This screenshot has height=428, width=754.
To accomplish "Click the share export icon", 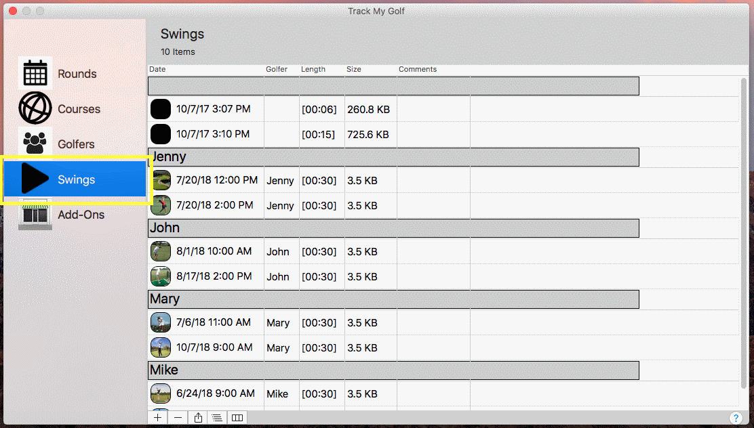I will click(198, 418).
